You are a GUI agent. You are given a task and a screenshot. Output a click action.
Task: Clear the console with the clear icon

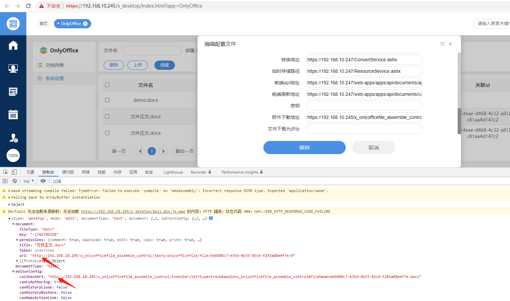pos(14,181)
